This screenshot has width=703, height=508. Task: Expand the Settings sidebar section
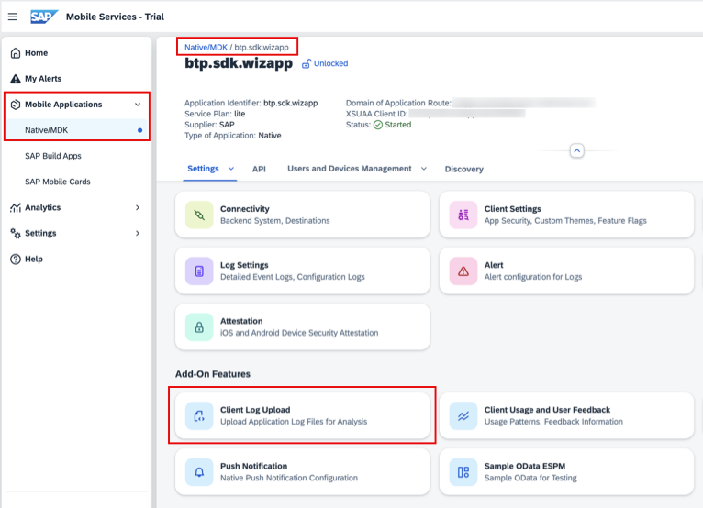pos(138,234)
